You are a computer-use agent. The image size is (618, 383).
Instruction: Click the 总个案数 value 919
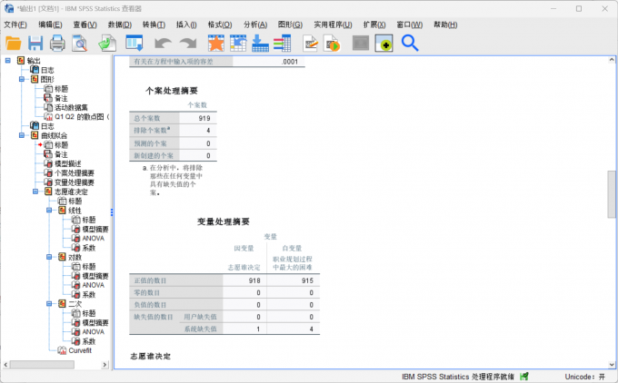click(204, 119)
